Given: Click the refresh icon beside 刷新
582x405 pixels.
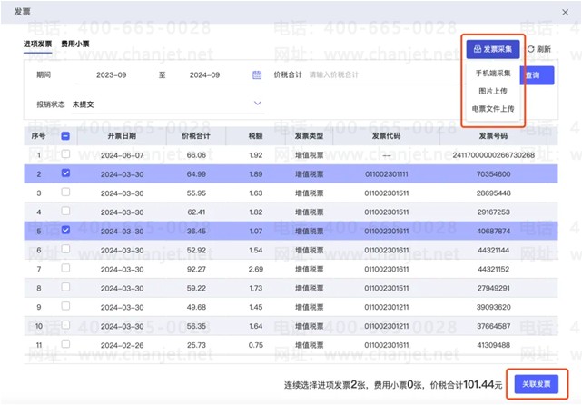Looking at the screenshot, I should coord(531,49).
